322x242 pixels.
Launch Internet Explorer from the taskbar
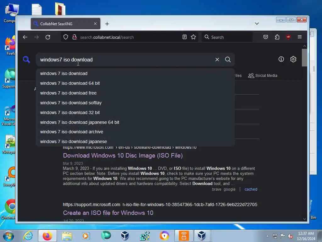(x=28, y=236)
